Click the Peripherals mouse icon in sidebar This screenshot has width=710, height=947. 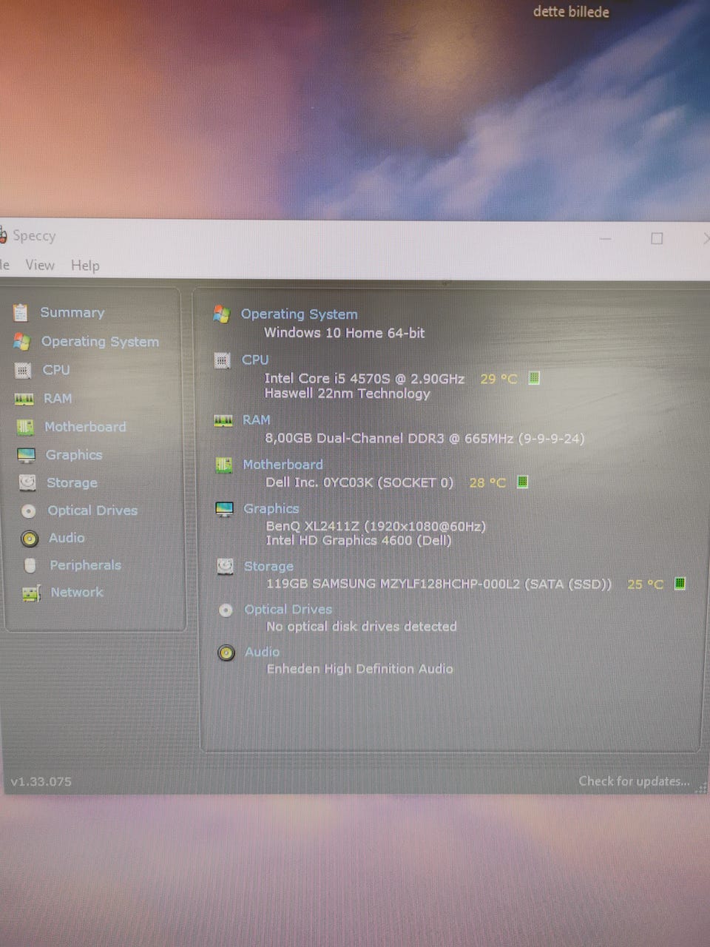tap(30, 566)
